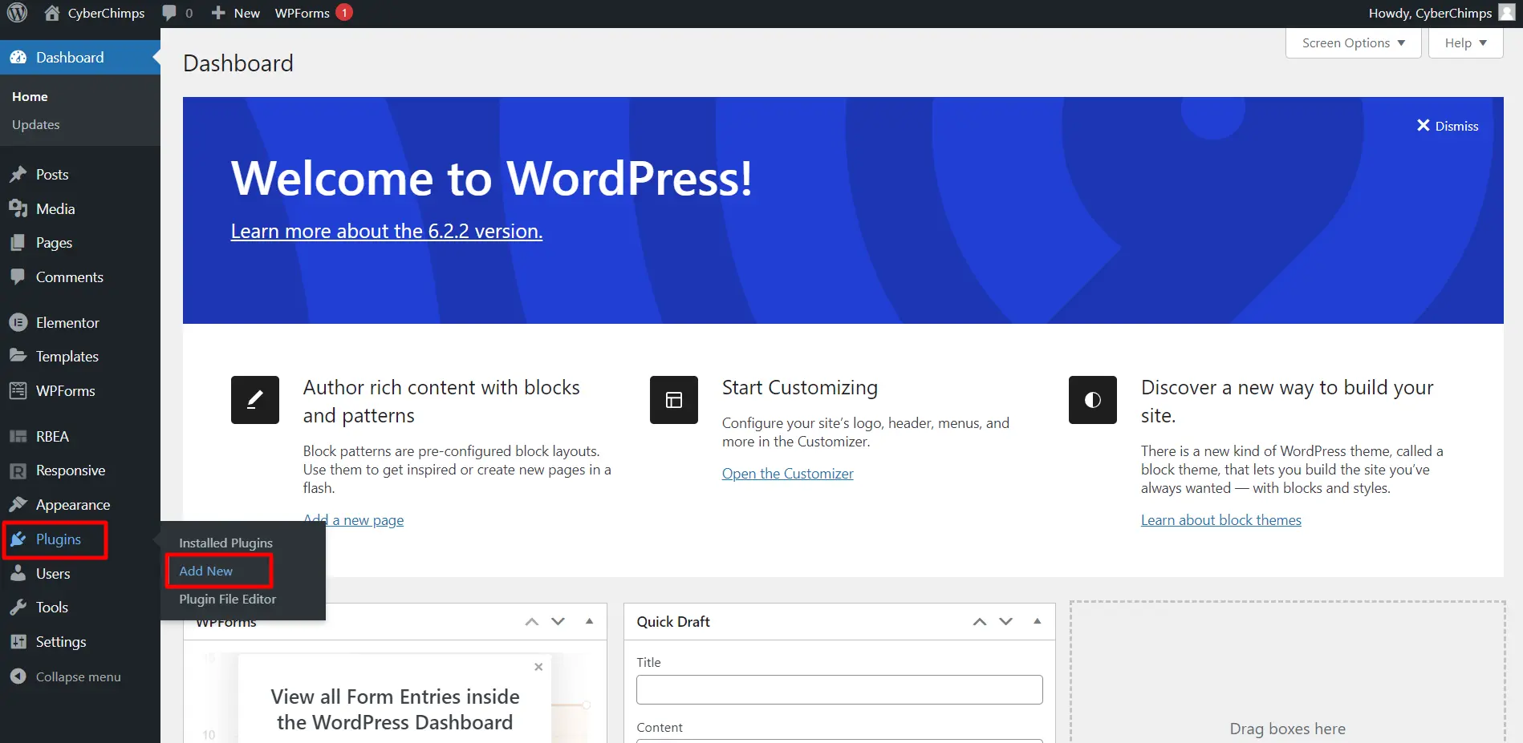
Task: Visit the CyberChimps site home icon
Action: [52, 13]
